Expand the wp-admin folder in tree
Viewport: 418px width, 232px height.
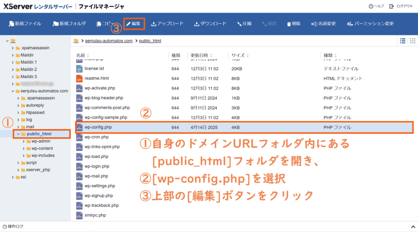click(24, 141)
